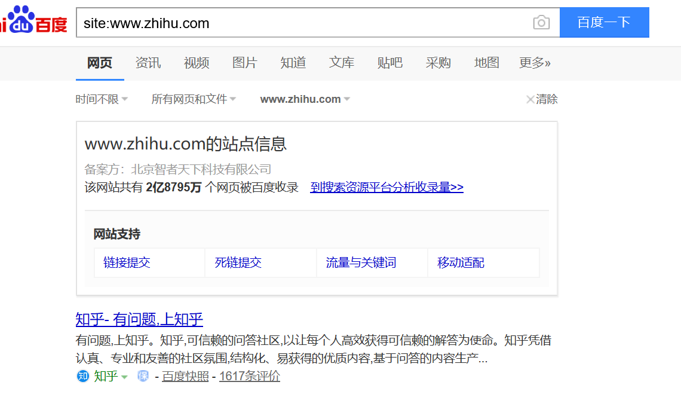Click the 百度一下 search button
This screenshot has height=394, width=681.
(x=604, y=22)
